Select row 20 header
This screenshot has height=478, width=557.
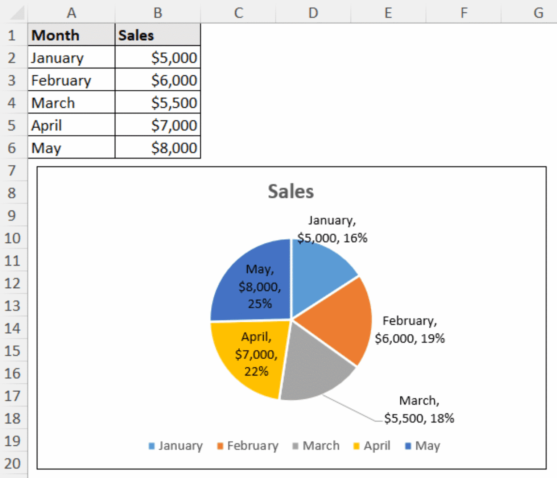[x=13, y=463]
